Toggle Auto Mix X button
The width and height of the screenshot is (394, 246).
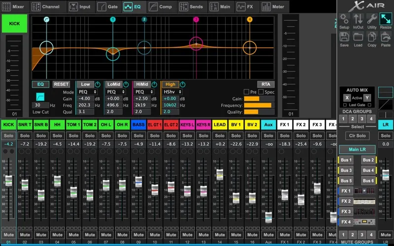point(347,98)
